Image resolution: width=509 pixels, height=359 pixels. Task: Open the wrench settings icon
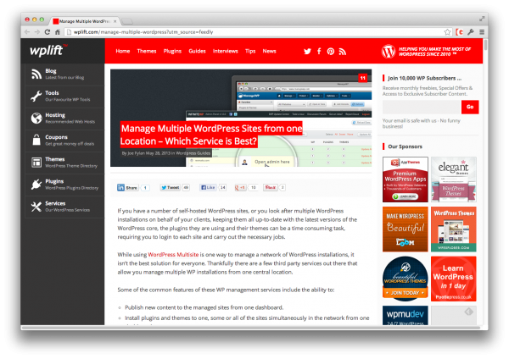[x=471, y=32]
